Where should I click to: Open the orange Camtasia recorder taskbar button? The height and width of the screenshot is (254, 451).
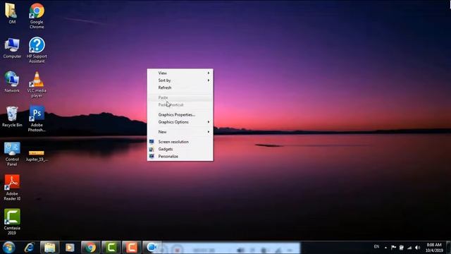tap(132, 248)
